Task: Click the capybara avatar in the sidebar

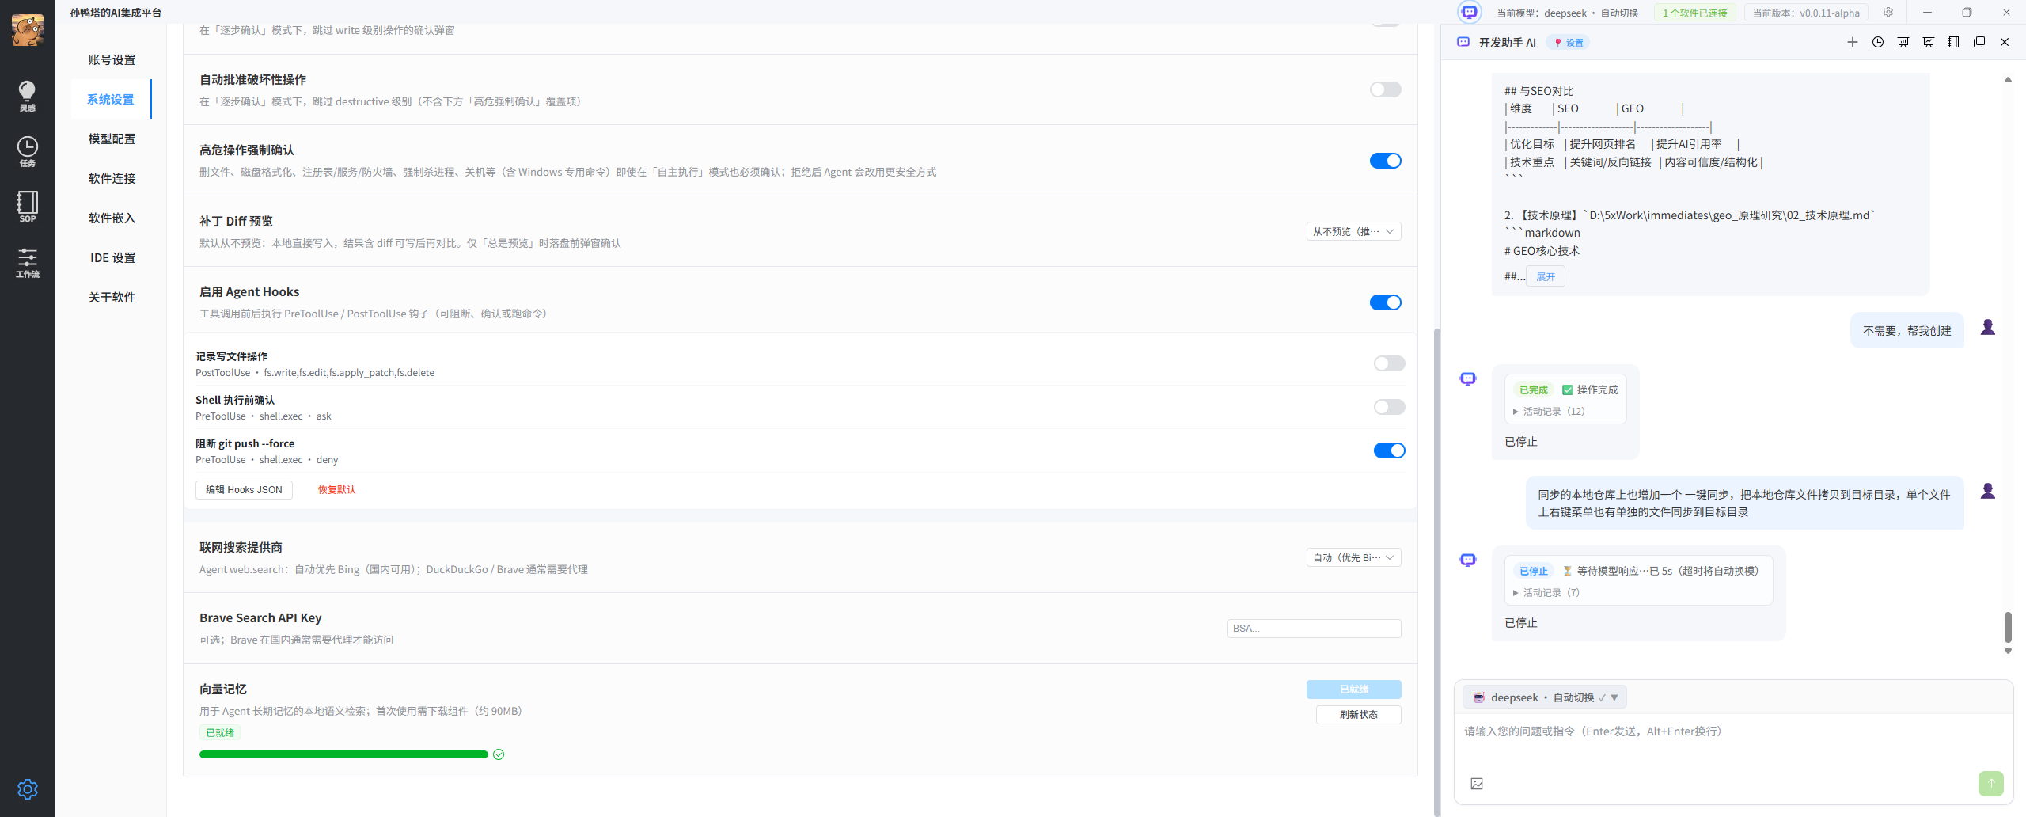Action: pos(28,30)
